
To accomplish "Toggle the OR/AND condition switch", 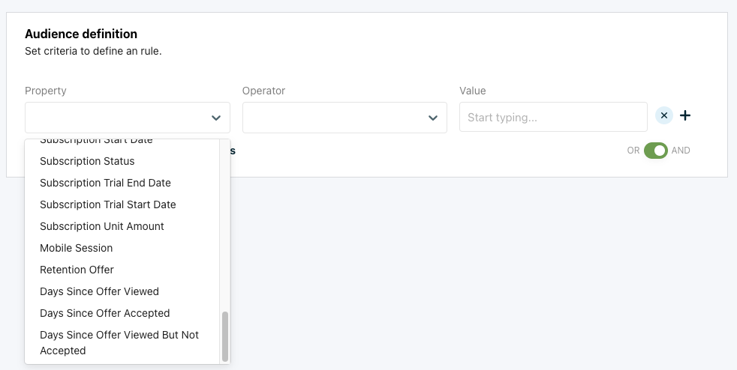I will coord(655,151).
